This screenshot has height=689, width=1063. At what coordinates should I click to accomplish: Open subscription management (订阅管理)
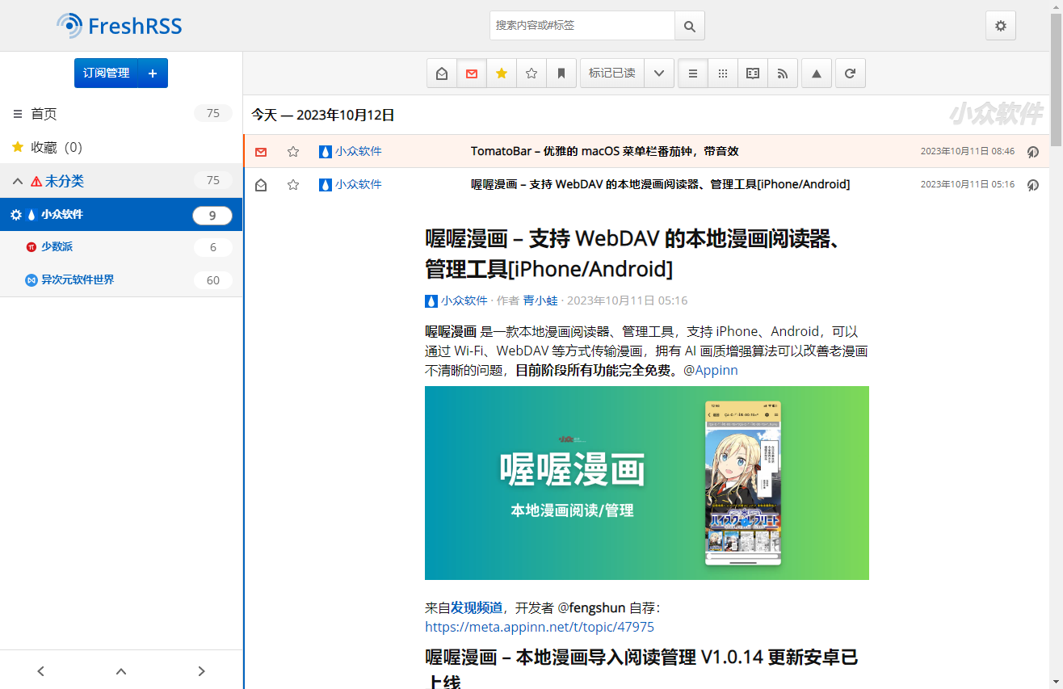tap(106, 73)
